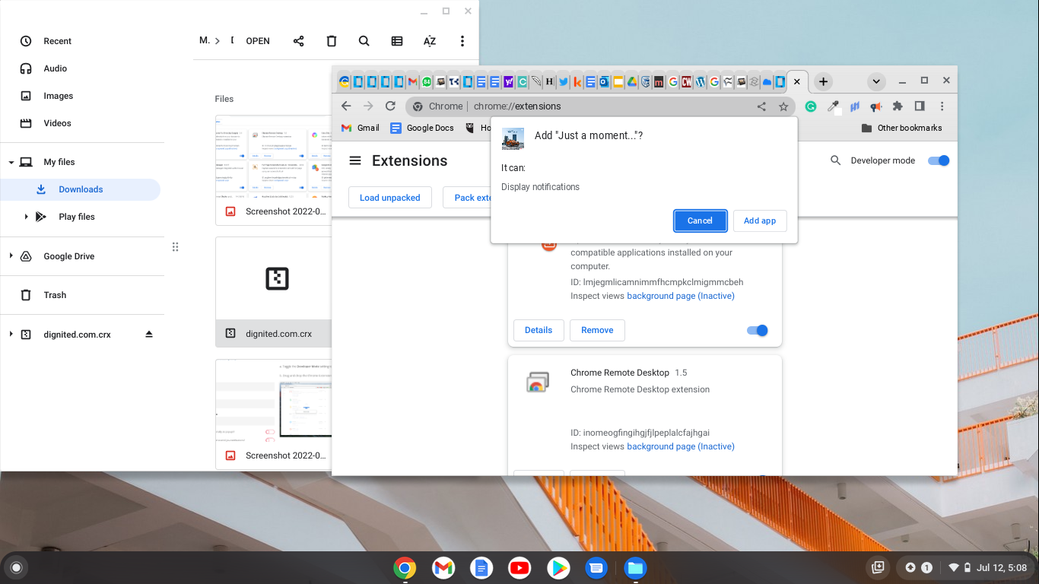Open Trash in Files sidebar
This screenshot has width=1039, height=584.
(x=55, y=295)
